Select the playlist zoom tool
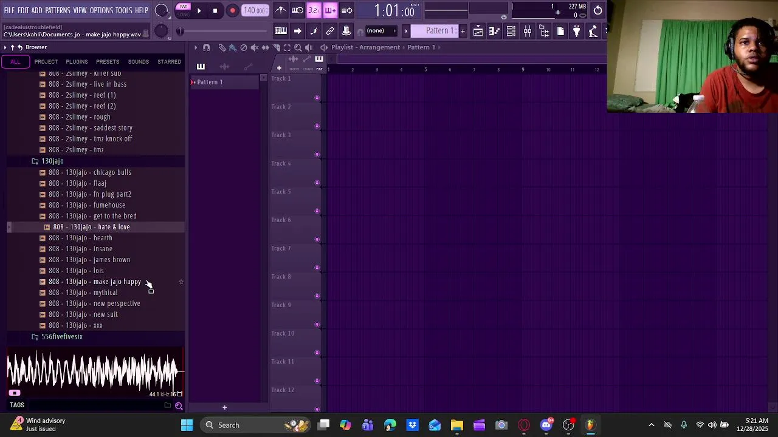The width and height of the screenshot is (778, 437). (x=298, y=47)
